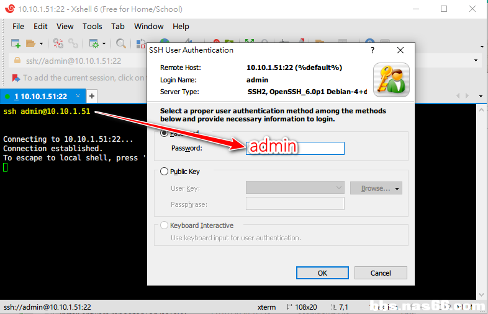The height and width of the screenshot is (314, 488).
Task: Open the File menu
Action: [x=18, y=27]
